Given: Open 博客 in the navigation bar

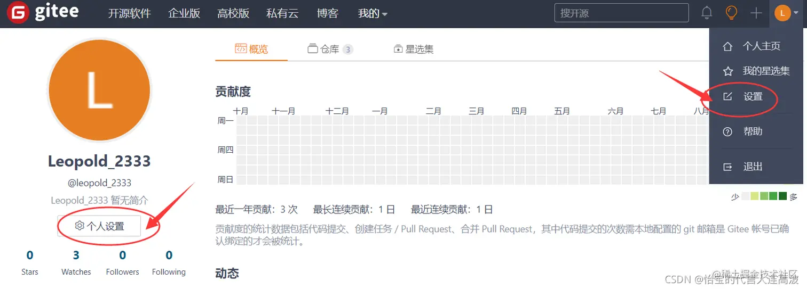Looking at the screenshot, I should 328,13.
